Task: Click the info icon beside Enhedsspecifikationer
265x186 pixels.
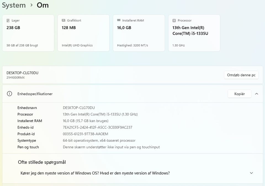Action: coord(10,94)
